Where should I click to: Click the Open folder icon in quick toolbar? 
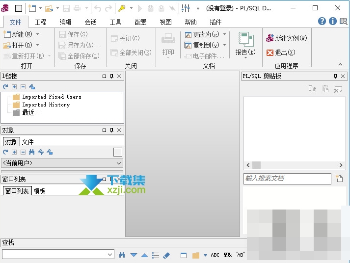49,8
